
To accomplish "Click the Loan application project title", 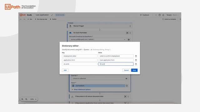I will click(x=42, y=15).
